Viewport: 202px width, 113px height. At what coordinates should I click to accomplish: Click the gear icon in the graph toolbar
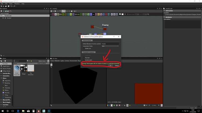[75, 11]
